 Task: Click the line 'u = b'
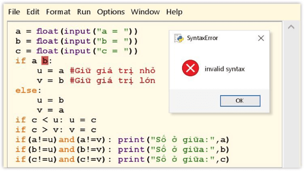[51, 100]
